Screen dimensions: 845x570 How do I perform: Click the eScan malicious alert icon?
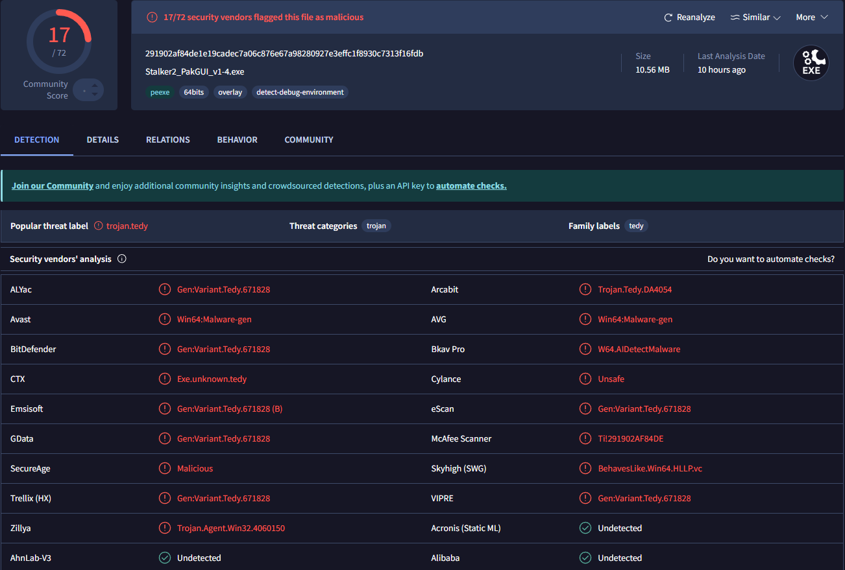(x=585, y=409)
